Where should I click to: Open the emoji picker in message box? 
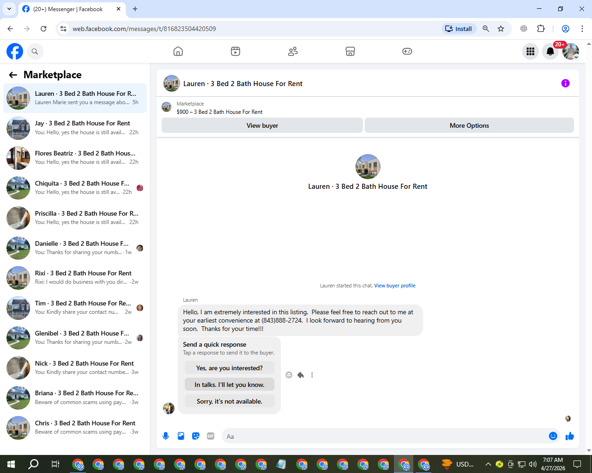pyautogui.click(x=553, y=436)
